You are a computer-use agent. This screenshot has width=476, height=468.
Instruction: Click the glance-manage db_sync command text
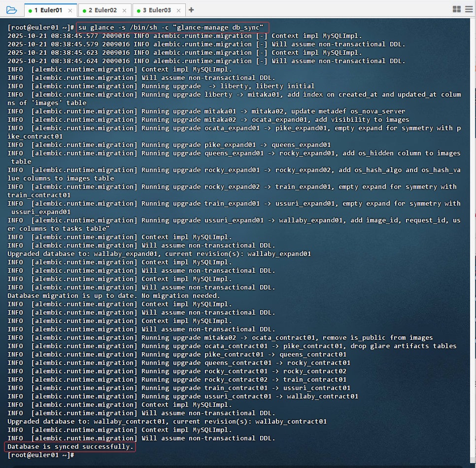pos(170,27)
